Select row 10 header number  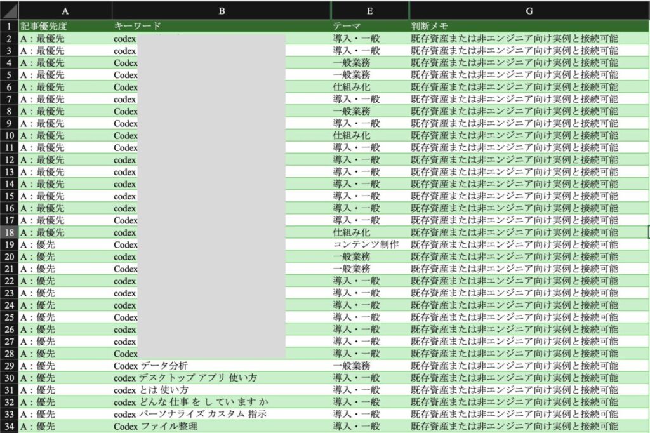pos(9,136)
